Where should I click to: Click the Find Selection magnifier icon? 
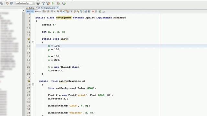coord(58,12)
